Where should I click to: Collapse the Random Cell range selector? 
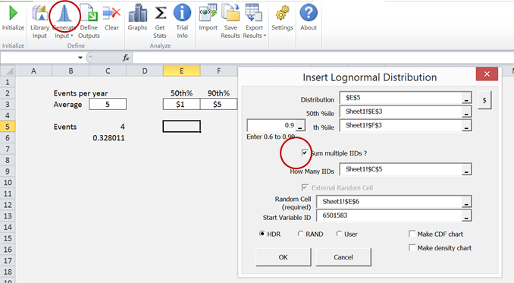tap(466, 202)
